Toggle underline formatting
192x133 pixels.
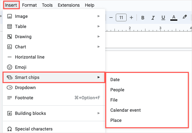[x=163, y=17]
